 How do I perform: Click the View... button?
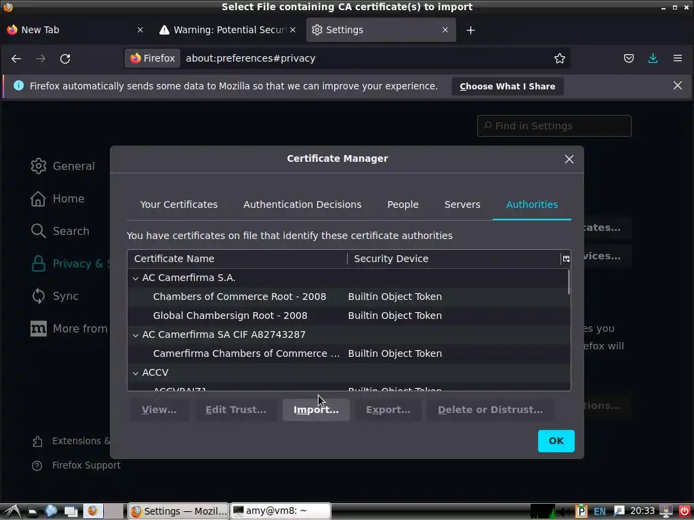[x=159, y=410]
